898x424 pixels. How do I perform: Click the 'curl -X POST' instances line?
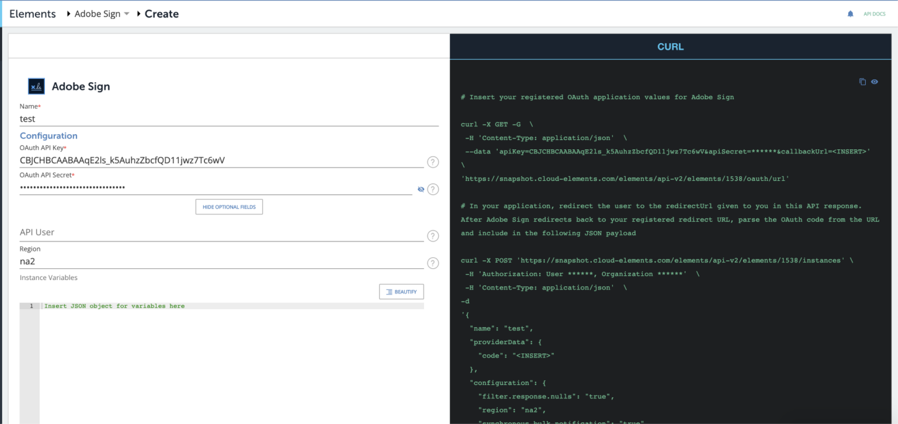pyautogui.click(x=657, y=260)
